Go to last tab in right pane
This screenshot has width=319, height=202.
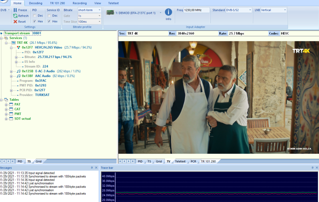[x=133, y=162]
